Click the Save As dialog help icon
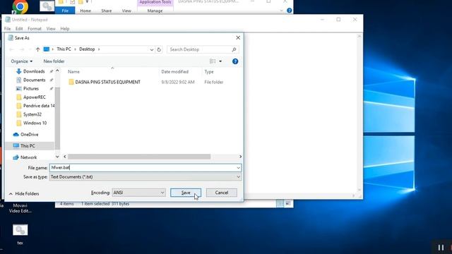The width and height of the screenshot is (452, 254). pos(235,61)
